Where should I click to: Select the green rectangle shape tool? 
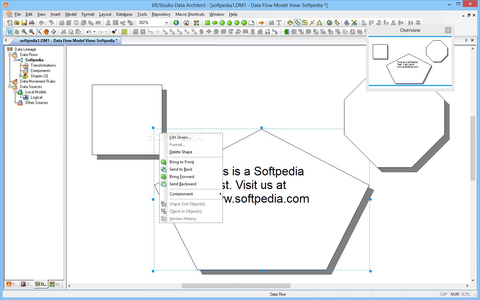click(208, 23)
